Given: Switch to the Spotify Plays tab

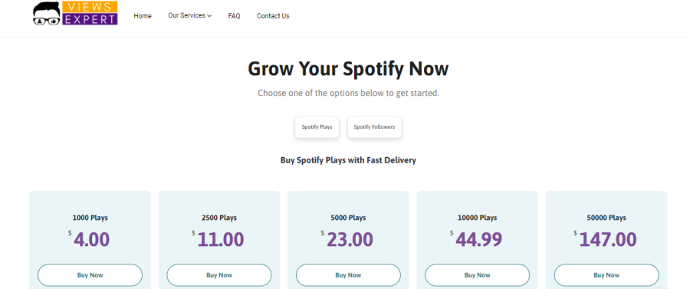Looking at the screenshot, I should [x=317, y=127].
